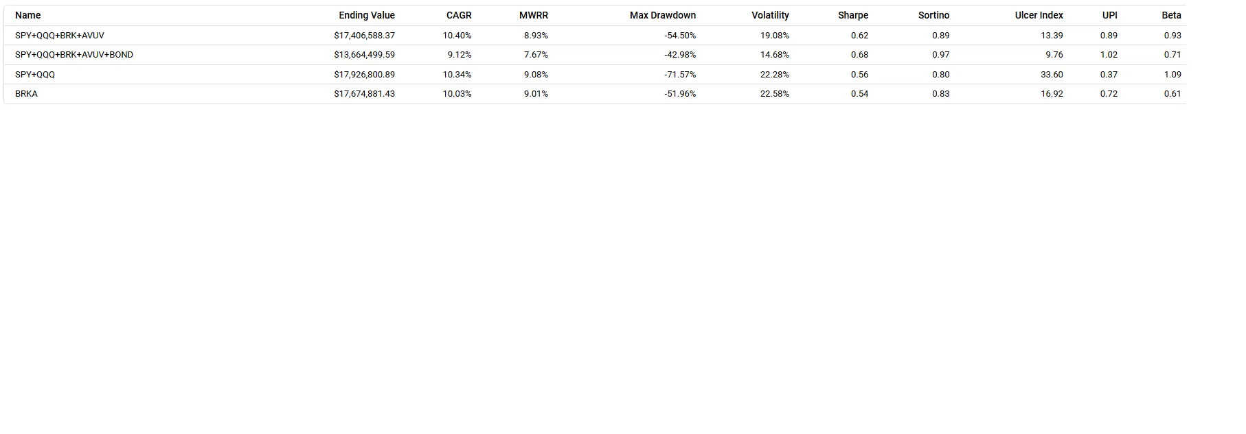Select the BRKA row name

pyautogui.click(x=26, y=94)
